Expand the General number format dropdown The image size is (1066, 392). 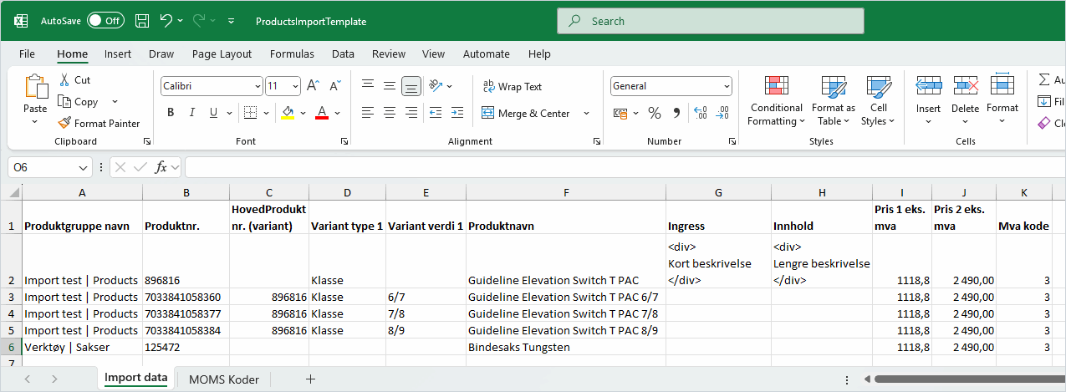727,86
